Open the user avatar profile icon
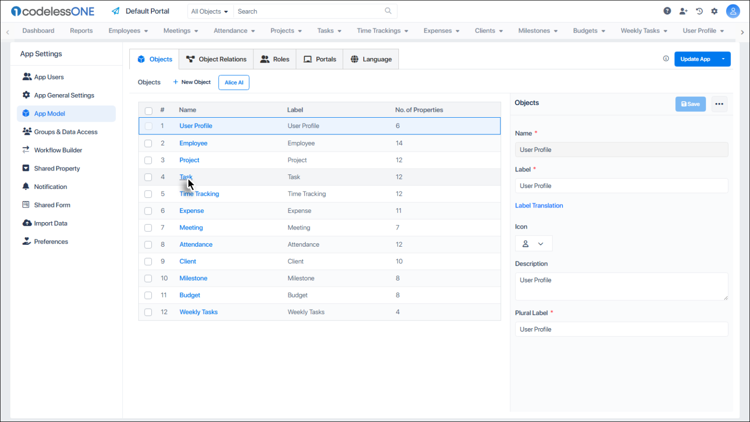Screen dimensions: 750x422 pyautogui.click(x=732, y=11)
